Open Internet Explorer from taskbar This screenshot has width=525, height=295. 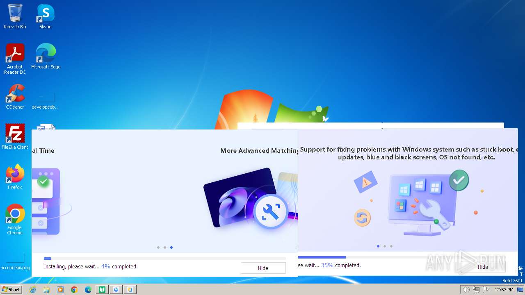pyautogui.click(x=33, y=290)
